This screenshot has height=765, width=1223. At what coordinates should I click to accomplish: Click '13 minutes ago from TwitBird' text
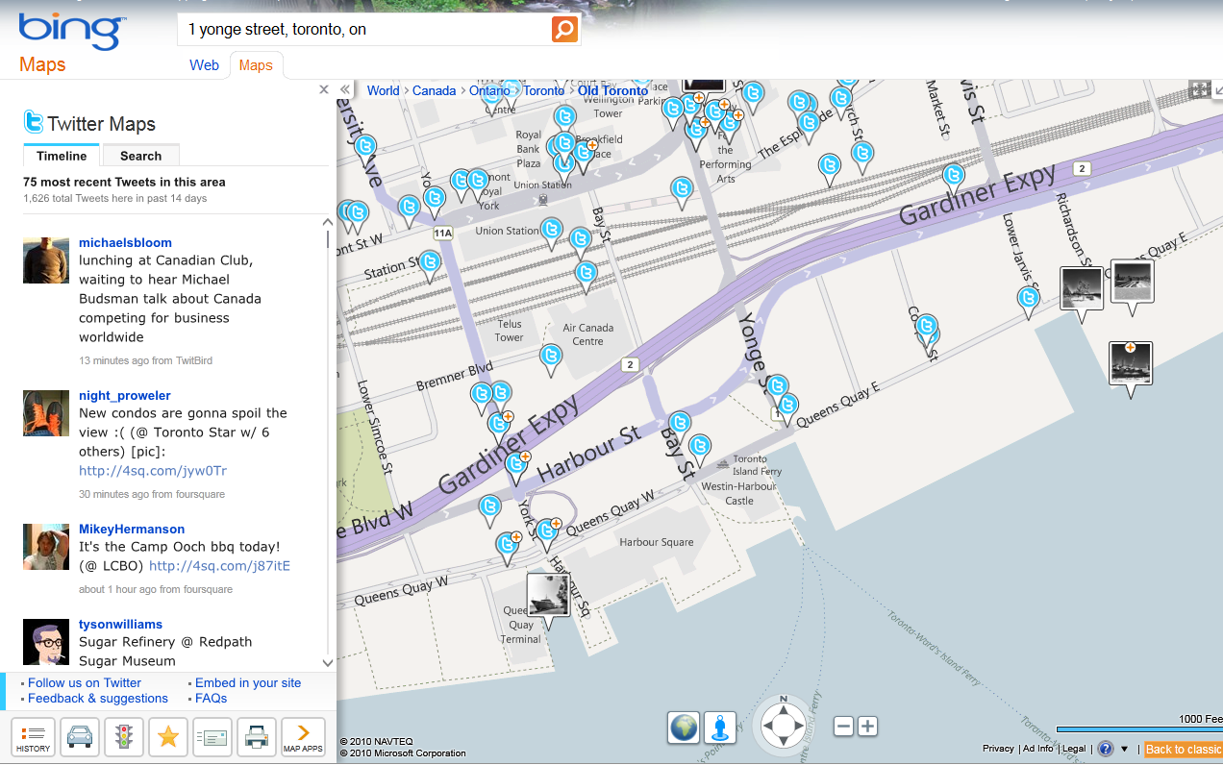click(x=145, y=360)
